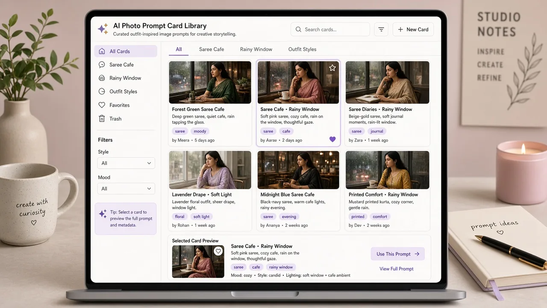The width and height of the screenshot is (547, 308).
Task: Click the evening tag on Ananya's card
Action: [x=289, y=217]
